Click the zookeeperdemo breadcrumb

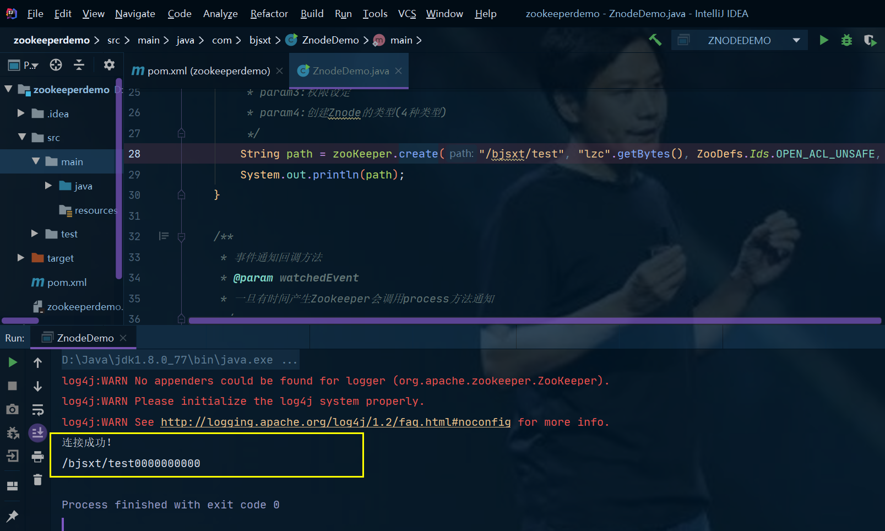point(51,40)
